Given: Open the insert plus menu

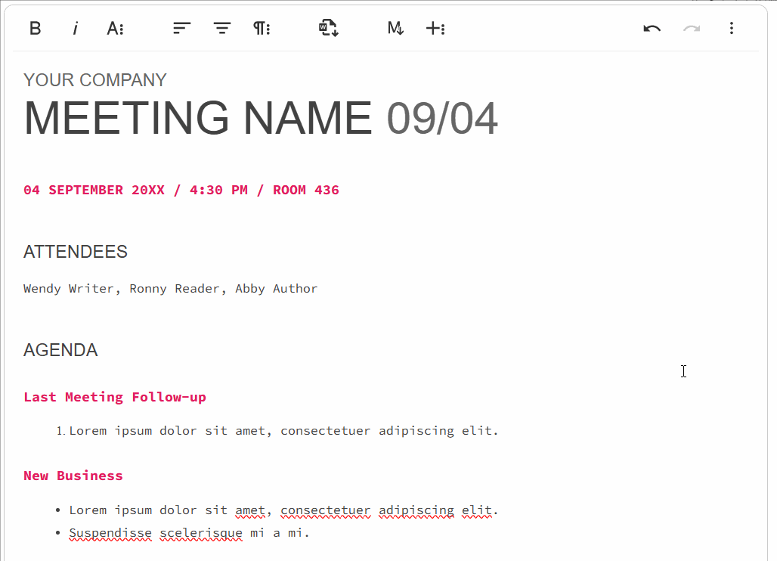Looking at the screenshot, I should pos(435,29).
